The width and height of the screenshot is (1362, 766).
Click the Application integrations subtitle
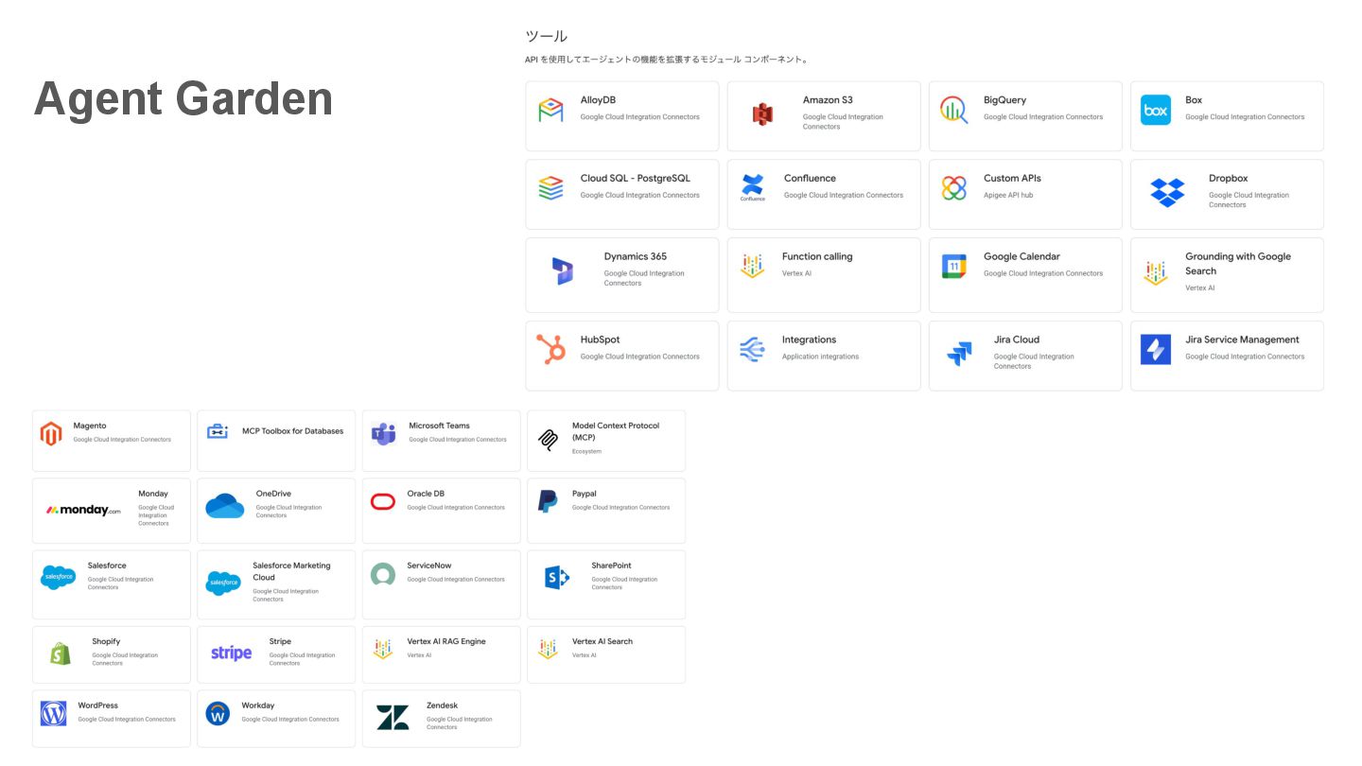pyautogui.click(x=820, y=357)
